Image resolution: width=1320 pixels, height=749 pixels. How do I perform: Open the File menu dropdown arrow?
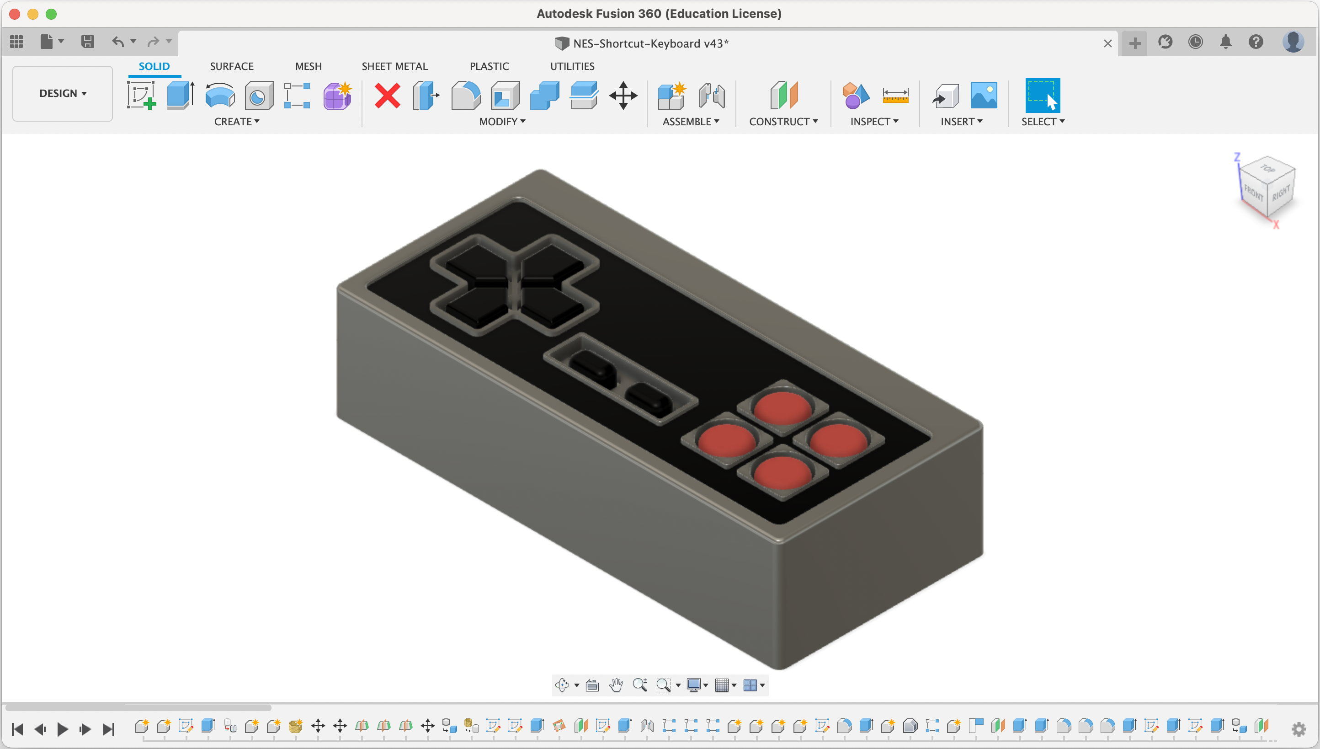(x=61, y=41)
